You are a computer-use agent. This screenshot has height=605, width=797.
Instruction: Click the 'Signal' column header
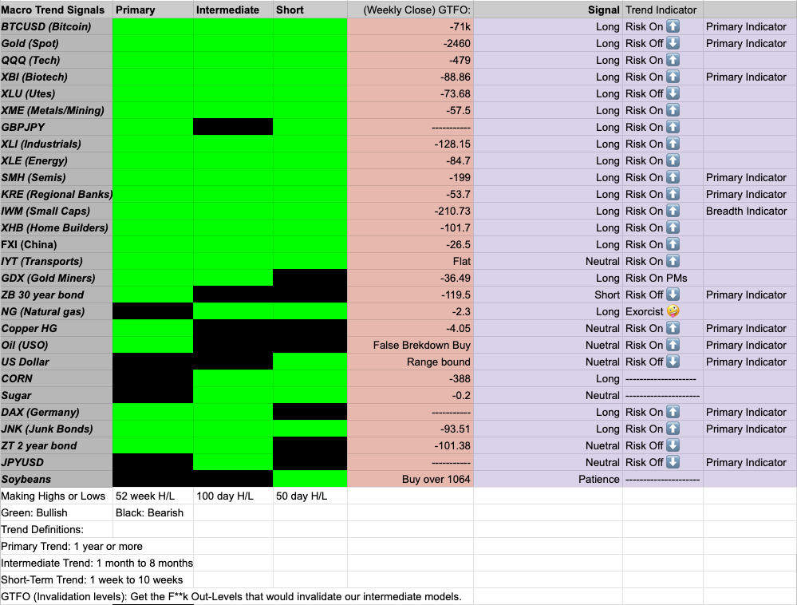(548, 10)
